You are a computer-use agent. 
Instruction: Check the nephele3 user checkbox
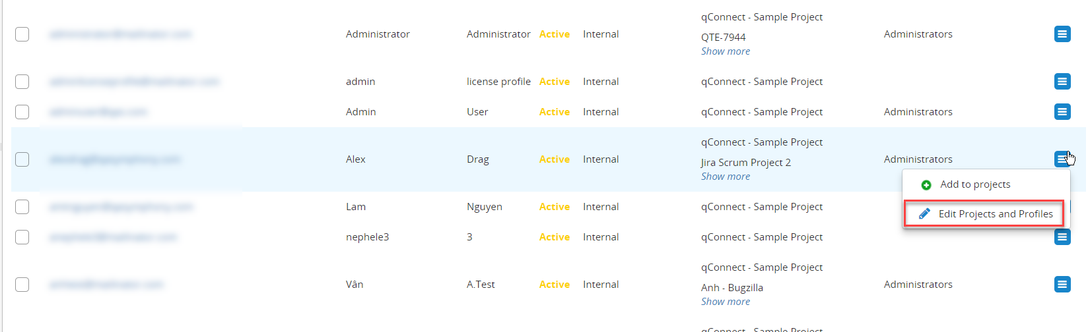click(22, 237)
